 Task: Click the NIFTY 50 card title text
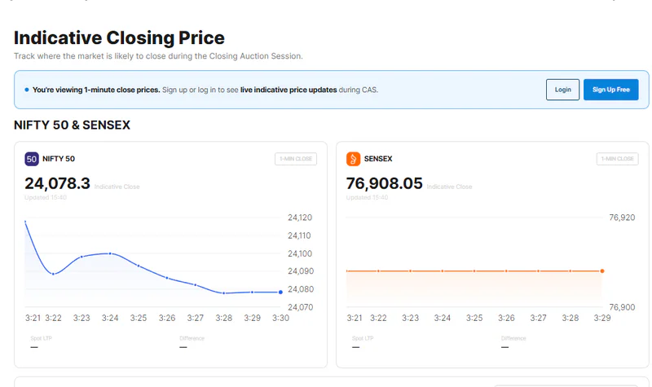[x=59, y=159]
